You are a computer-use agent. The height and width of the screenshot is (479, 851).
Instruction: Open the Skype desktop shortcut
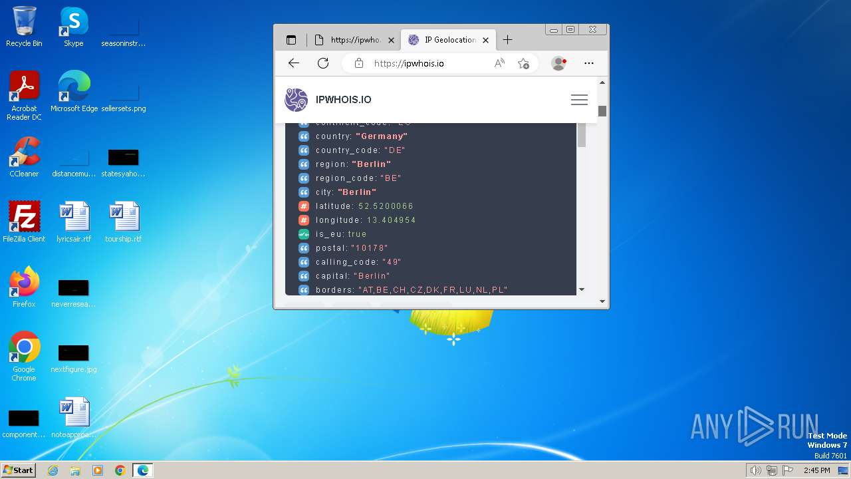pyautogui.click(x=74, y=27)
